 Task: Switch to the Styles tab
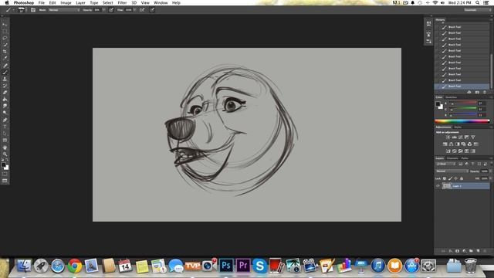click(x=458, y=127)
